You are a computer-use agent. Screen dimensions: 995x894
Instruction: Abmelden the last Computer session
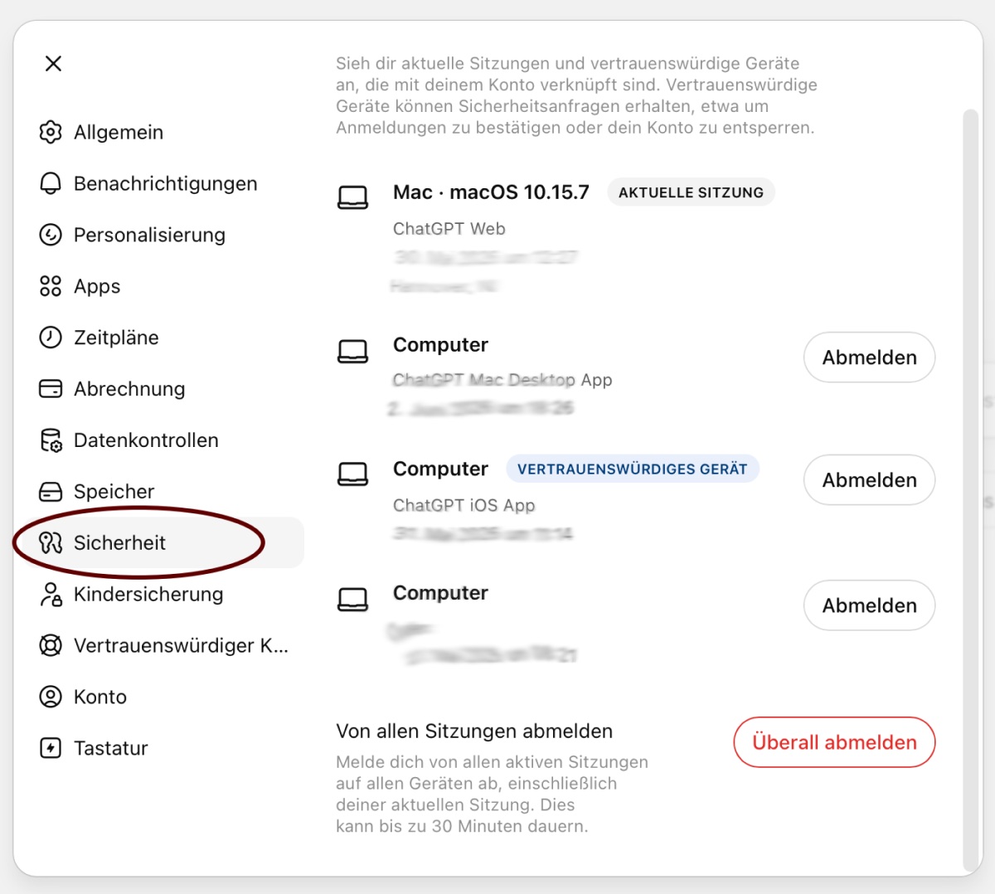(x=869, y=605)
